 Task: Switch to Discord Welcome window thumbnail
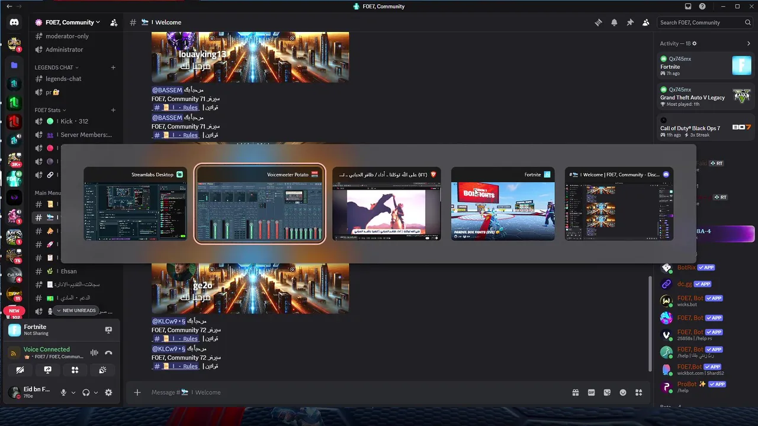[619, 204]
